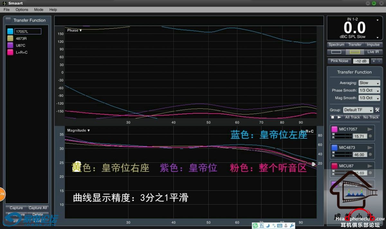Select the L+R+C trace in the list
Viewport: 386px width, 229px height.
coord(22,52)
